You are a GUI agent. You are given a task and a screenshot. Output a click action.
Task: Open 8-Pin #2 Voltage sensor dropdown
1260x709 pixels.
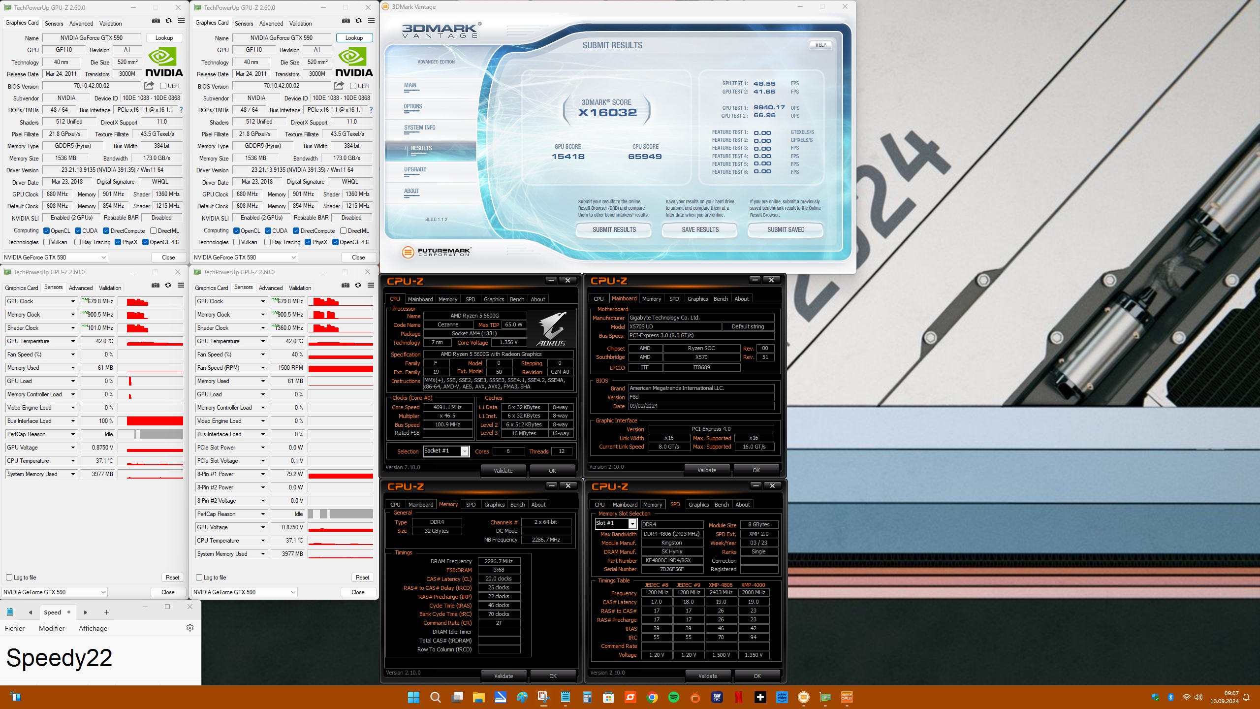tap(263, 501)
